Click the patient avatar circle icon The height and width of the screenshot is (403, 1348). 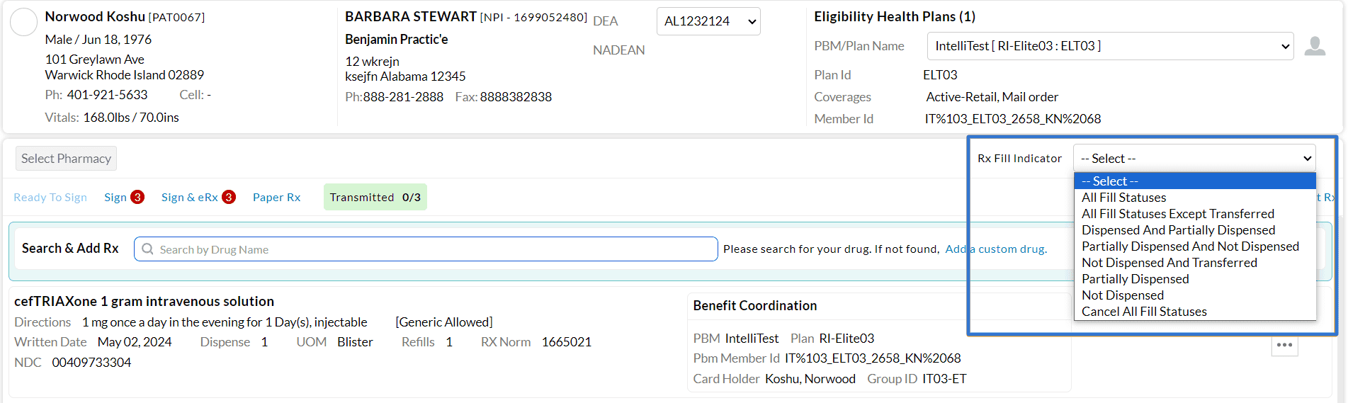(23, 22)
